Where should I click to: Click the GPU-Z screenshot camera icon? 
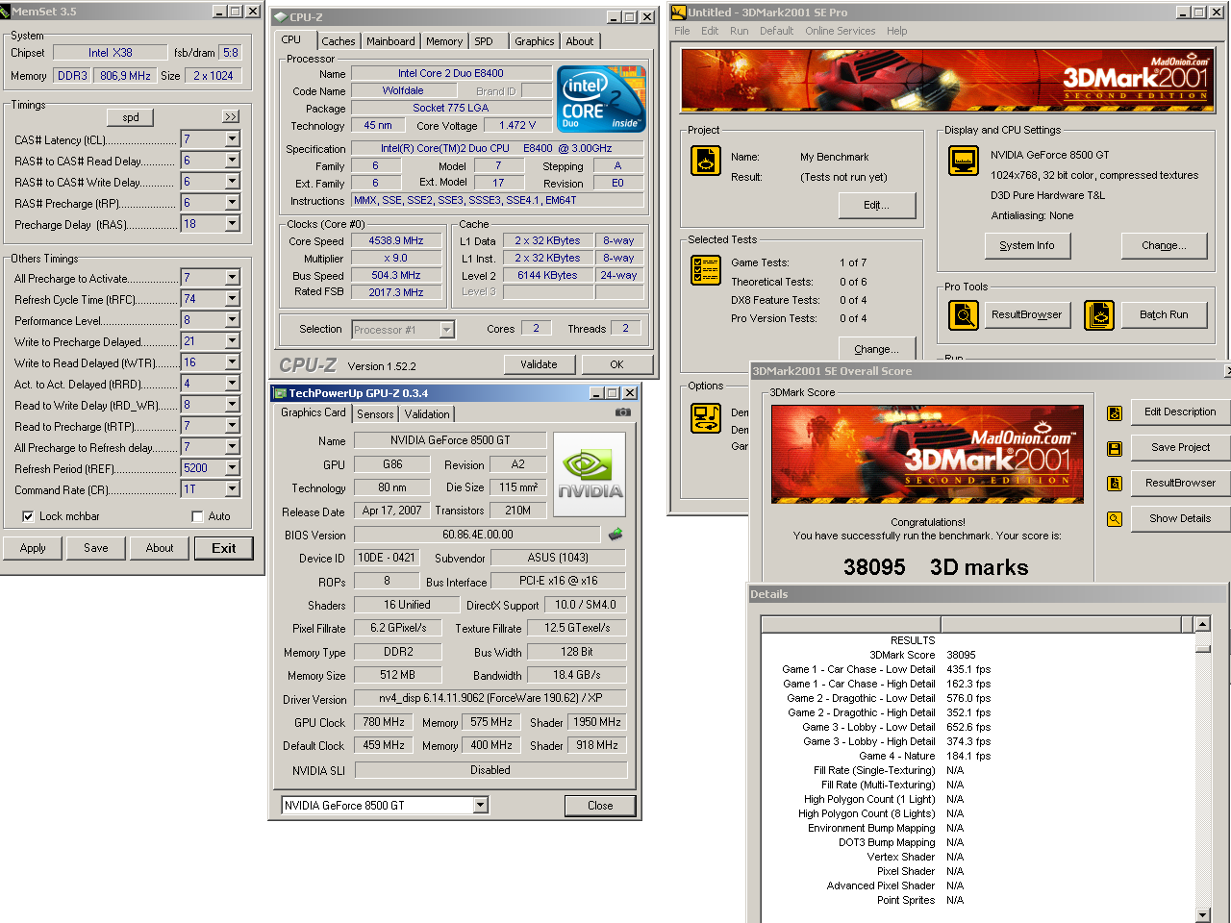[623, 412]
